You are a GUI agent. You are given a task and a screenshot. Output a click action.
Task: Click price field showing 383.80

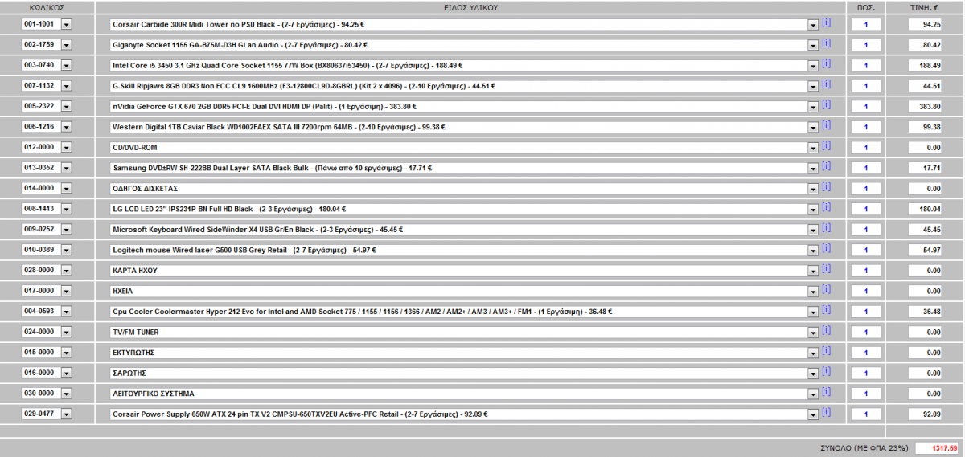pyautogui.click(x=926, y=106)
